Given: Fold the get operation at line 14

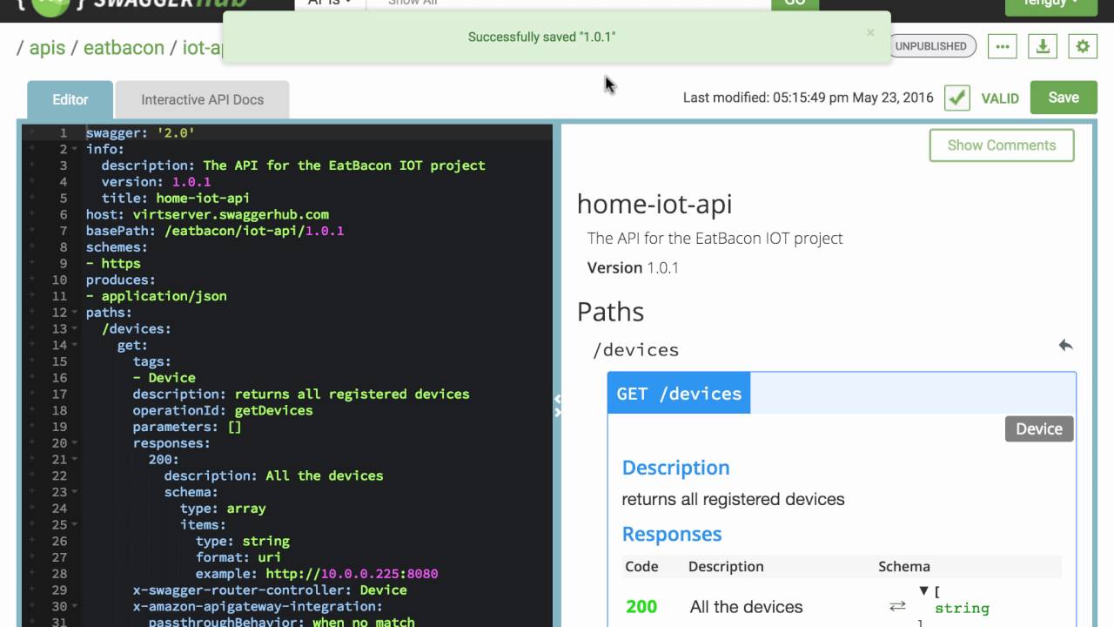Looking at the screenshot, I should (76, 346).
